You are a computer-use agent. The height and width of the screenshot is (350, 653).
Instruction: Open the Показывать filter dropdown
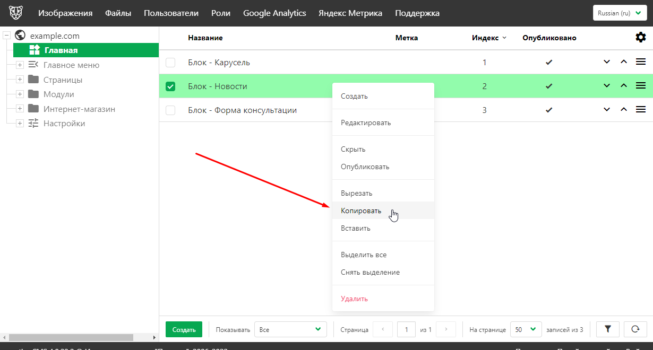click(x=290, y=329)
